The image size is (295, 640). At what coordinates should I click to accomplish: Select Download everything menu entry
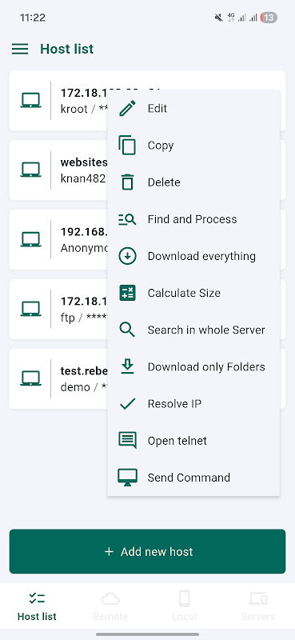click(193, 256)
